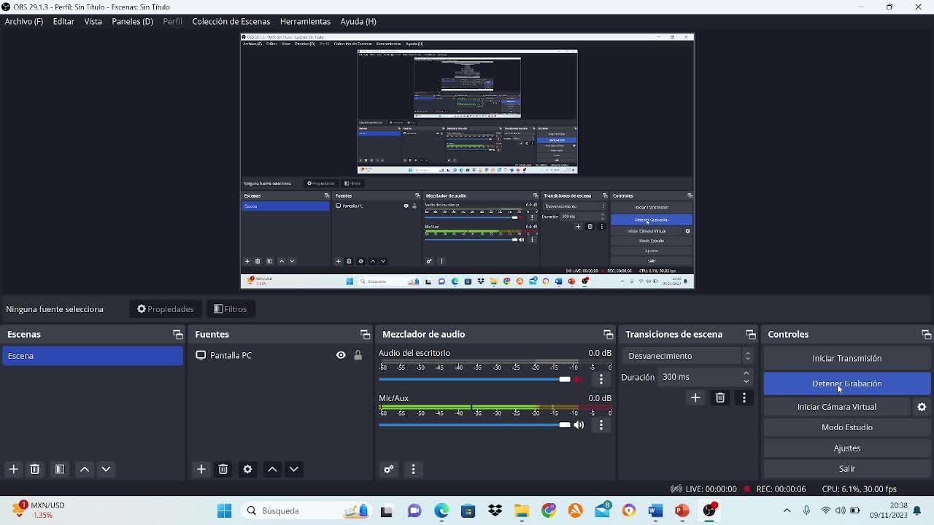
Task: Open the Vista menu
Action: point(93,21)
